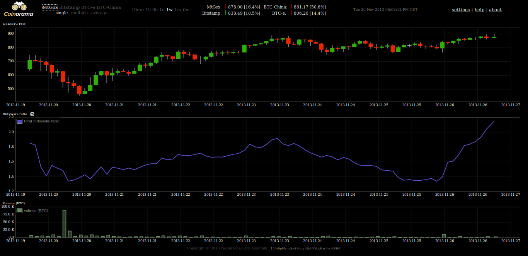Set time range to 1w
The width and height of the screenshot is (528, 256).
[x=170, y=10]
